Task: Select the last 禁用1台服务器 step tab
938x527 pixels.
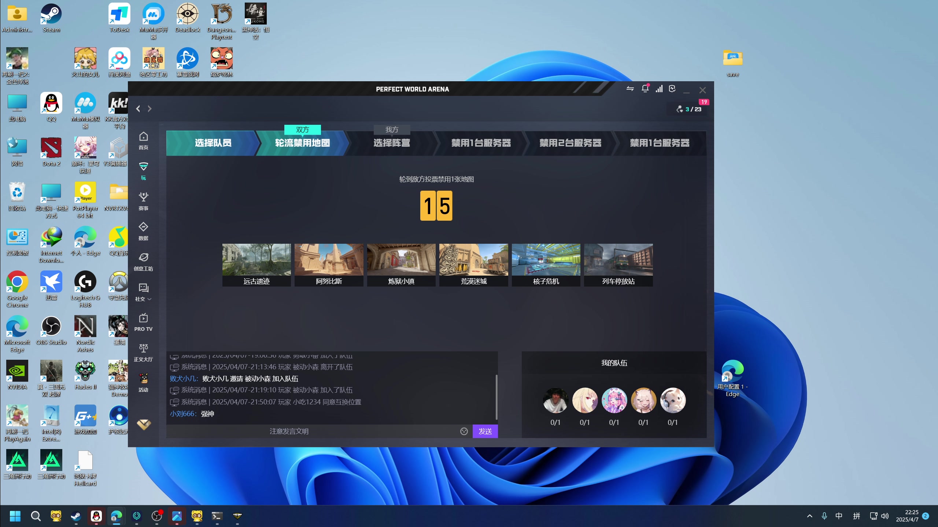Action: (x=660, y=143)
